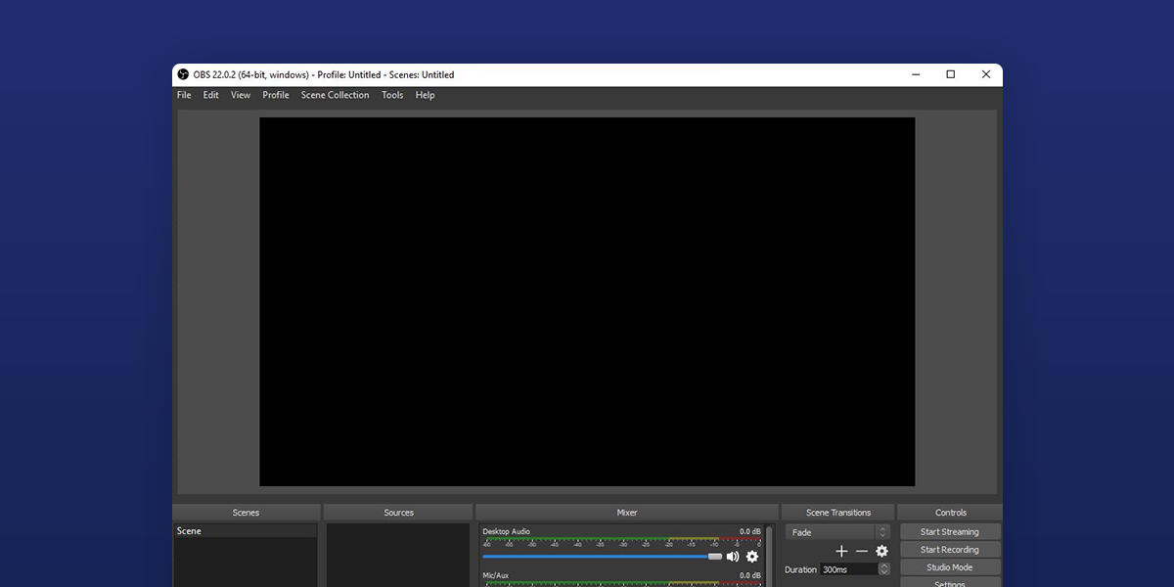This screenshot has height=587, width=1174.
Task: Open the Scene Collection menu
Action: click(x=335, y=95)
